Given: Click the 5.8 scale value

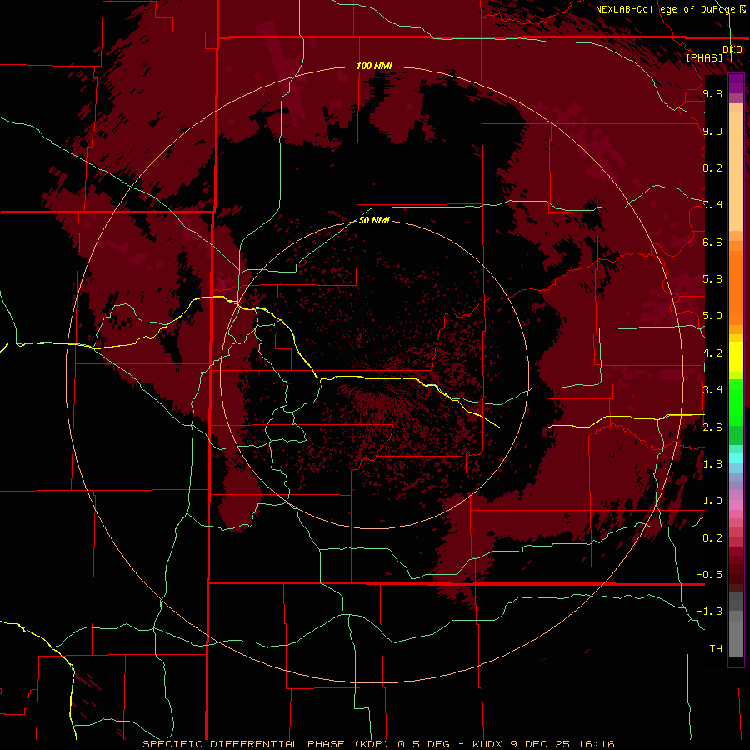Looking at the screenshot, I should coord(712,279).
